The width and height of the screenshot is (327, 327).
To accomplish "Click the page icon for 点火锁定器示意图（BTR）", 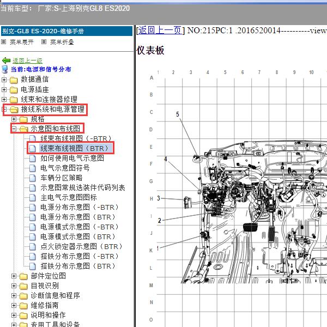I will coord(32,246).
